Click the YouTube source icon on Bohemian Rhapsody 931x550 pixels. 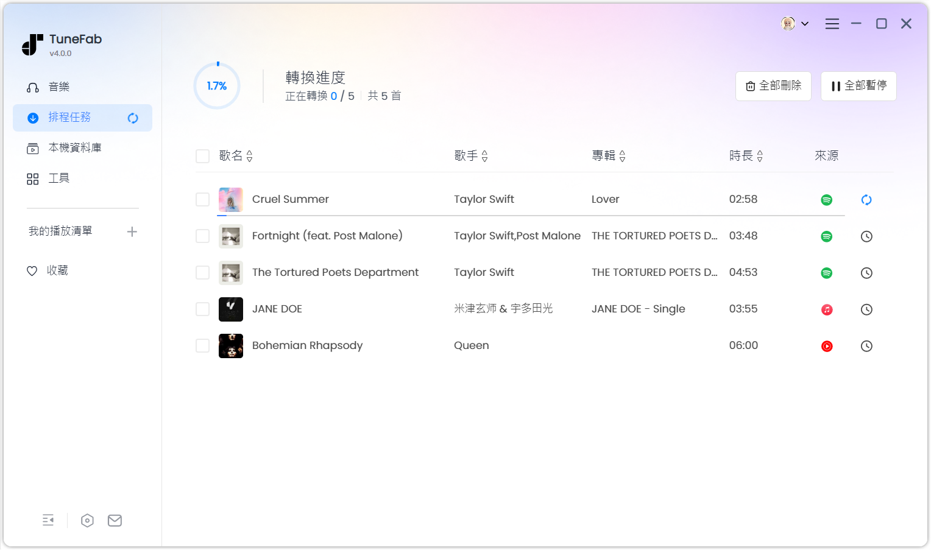coord(826,346)
